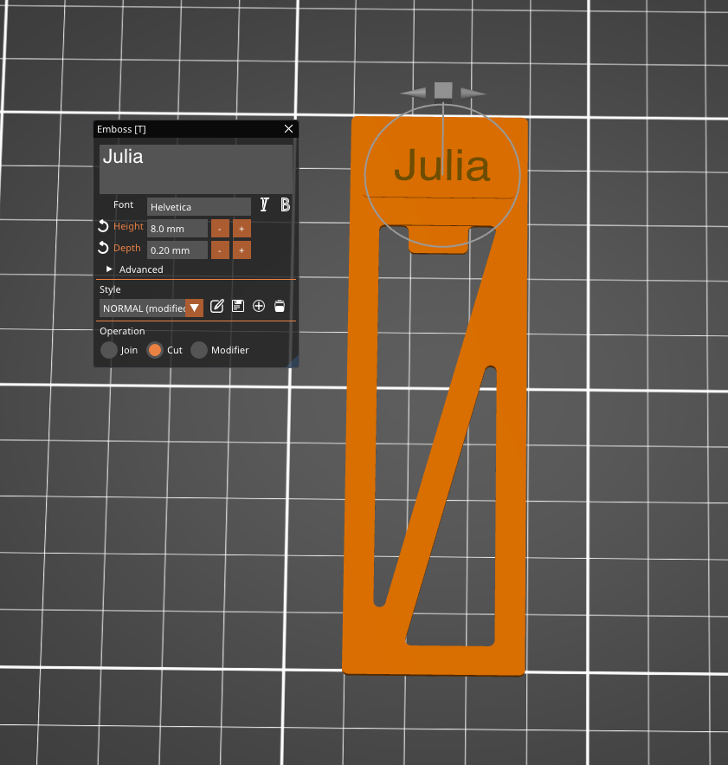
Task: Decrease Depth with minus button
Action: pos(220,250)
